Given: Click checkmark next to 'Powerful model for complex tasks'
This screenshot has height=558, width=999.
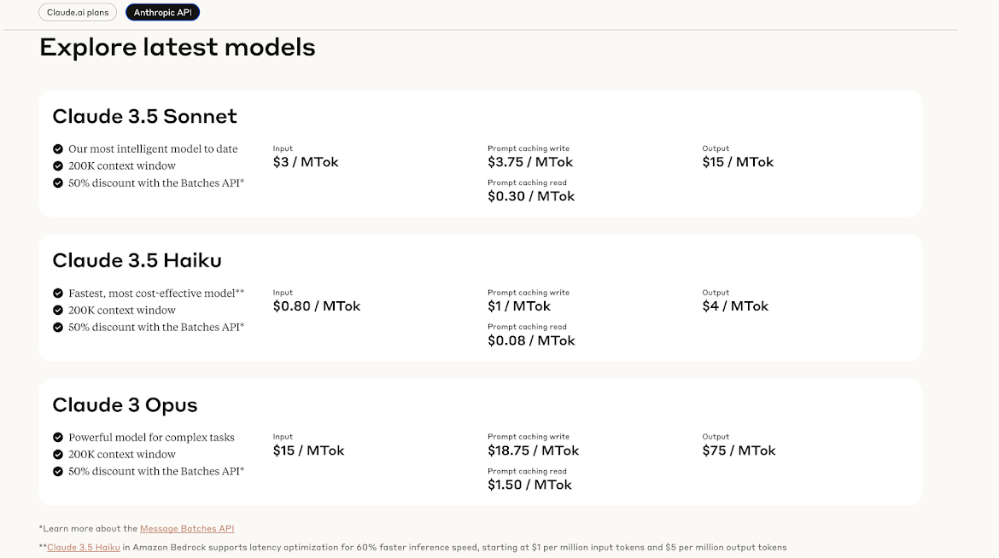Looking at the screenshot, I should (58, 438).
